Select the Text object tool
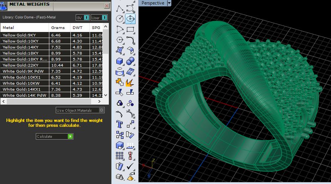The height and width of the screenshot is (184, 331). (120, 124)
